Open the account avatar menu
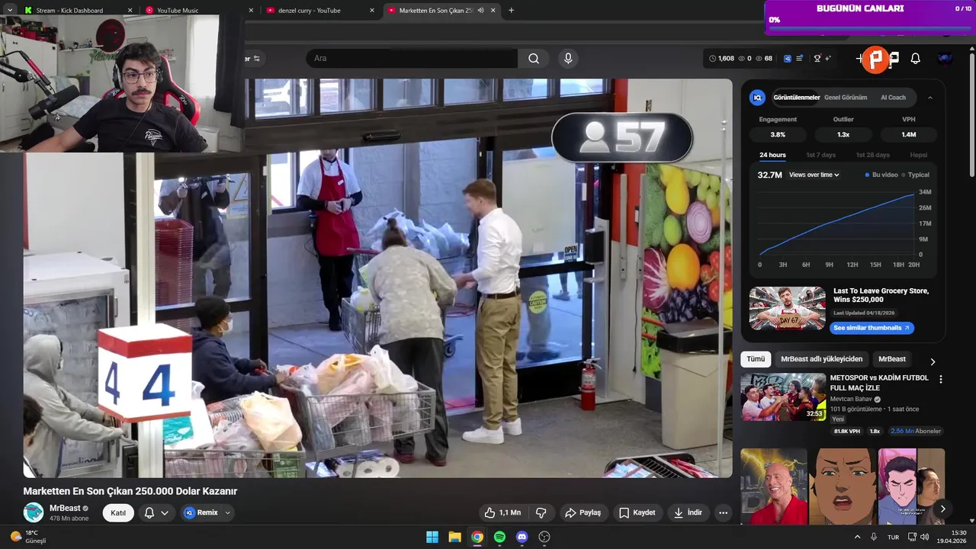976x549 pixels. click(x=945, y=59)
